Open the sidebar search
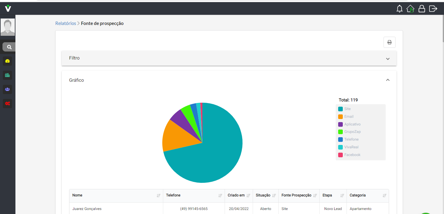 pos(9,47)
